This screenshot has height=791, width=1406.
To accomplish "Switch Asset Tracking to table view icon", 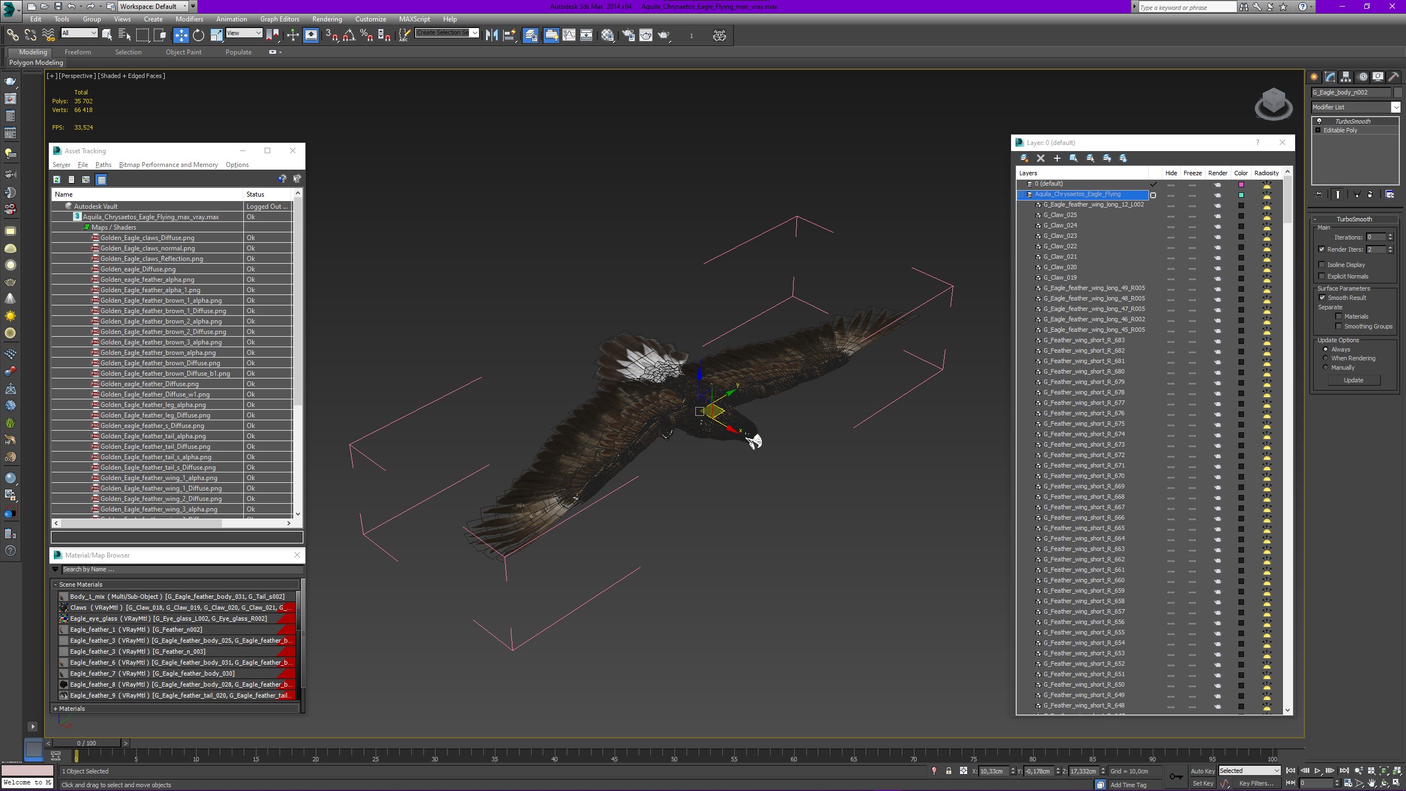I will [101, 179].
